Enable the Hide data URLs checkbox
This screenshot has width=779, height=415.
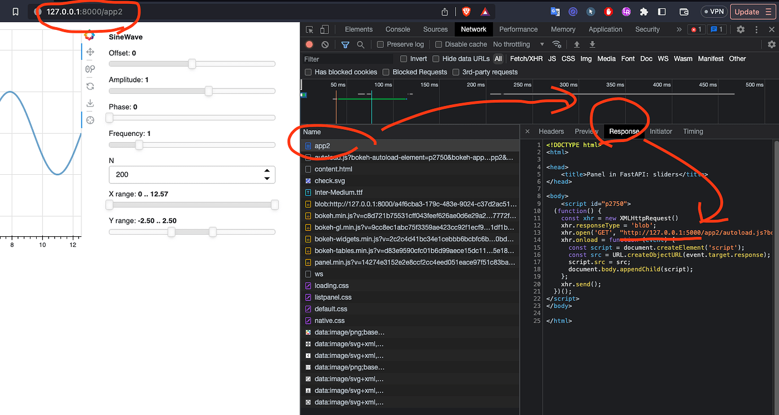click(436, 59)
